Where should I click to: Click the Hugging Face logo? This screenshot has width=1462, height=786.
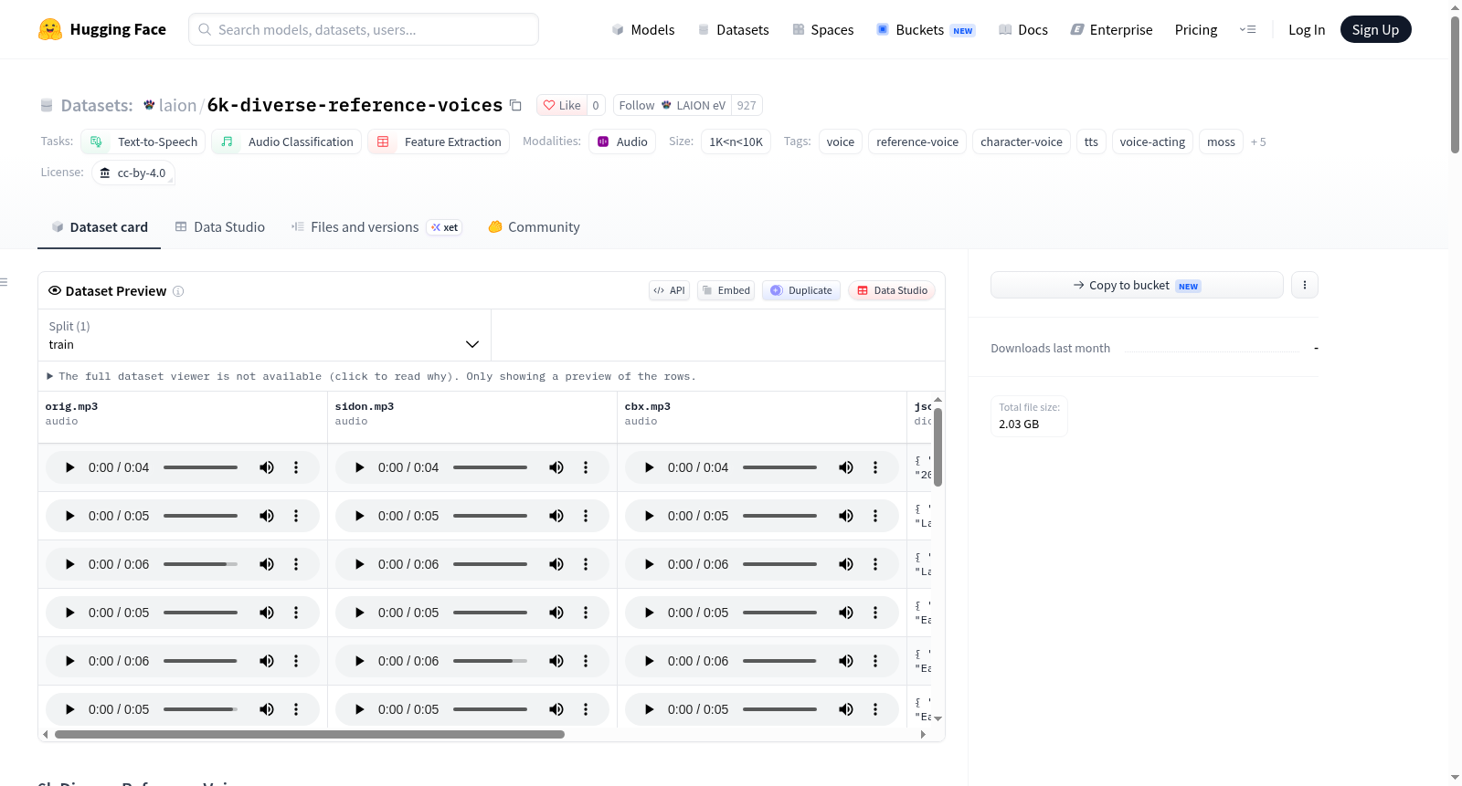coord(101,29)
